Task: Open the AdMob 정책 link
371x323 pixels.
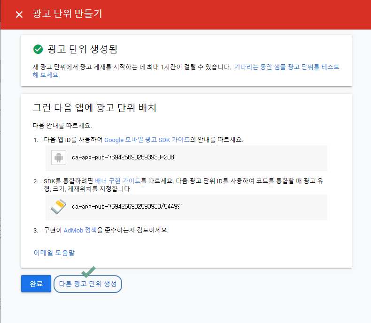Action: pos(80,230)
